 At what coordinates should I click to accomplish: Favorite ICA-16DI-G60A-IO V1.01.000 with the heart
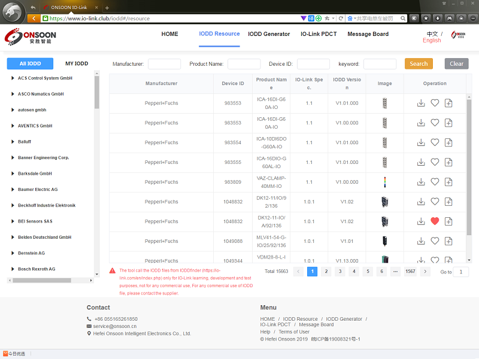tap(435, 103)
